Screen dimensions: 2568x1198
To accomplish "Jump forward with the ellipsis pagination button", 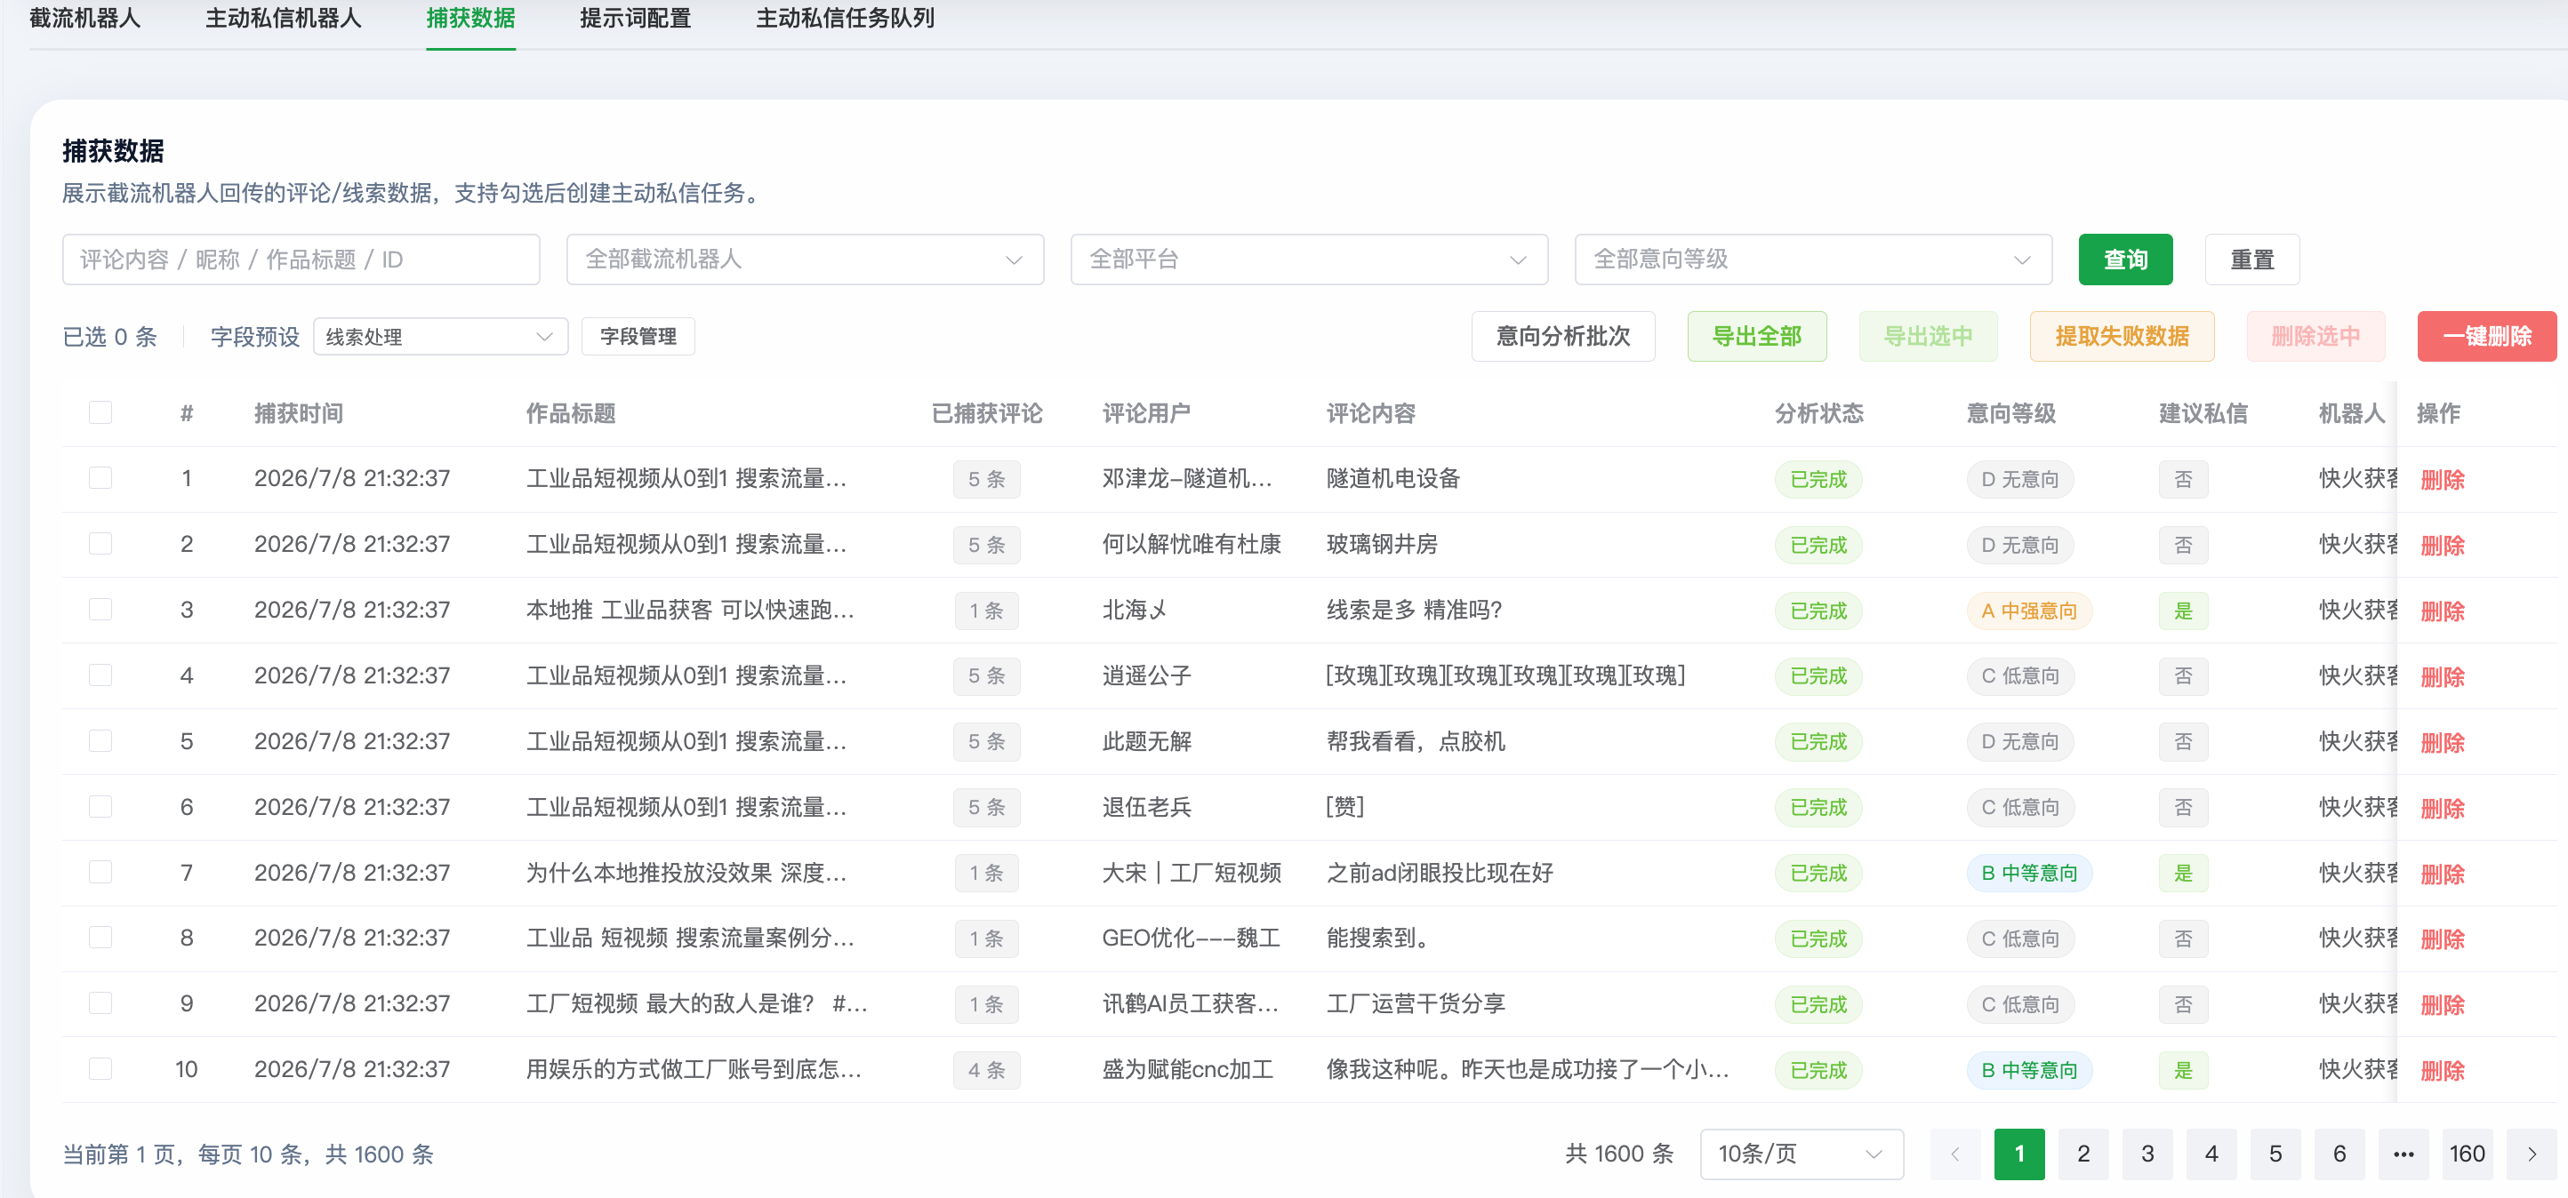I will pos(2403,1154).
